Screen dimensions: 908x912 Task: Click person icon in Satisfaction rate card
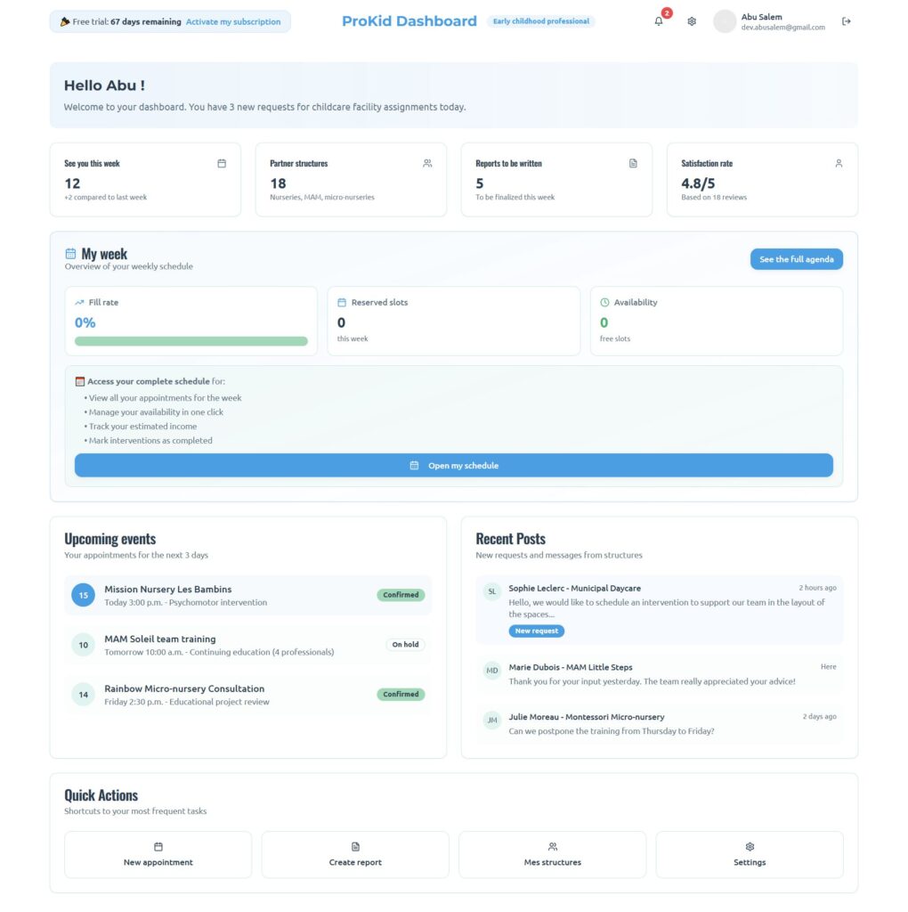point(839,163)
